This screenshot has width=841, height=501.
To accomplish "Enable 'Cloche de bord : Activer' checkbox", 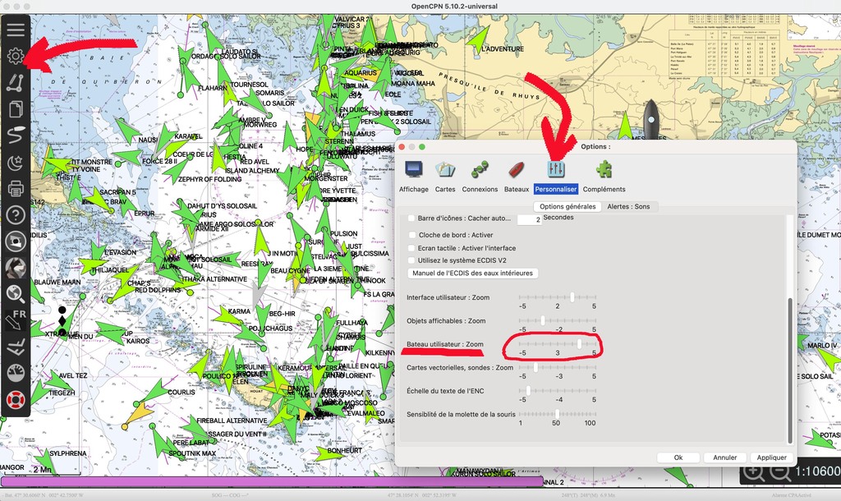I will pyautogui.click(x=412, y=235).
